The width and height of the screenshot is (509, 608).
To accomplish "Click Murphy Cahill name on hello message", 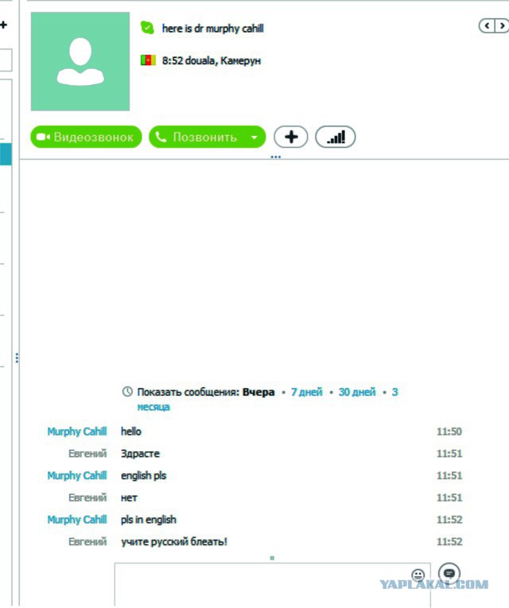I will pos(77,432).
